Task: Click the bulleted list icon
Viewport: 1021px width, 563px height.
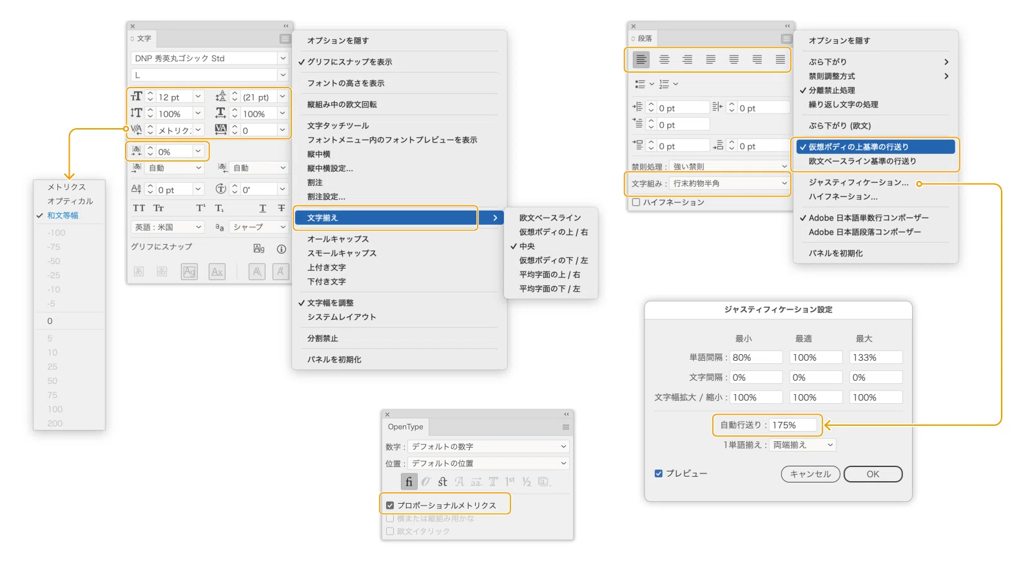Action: pos(640,84)
